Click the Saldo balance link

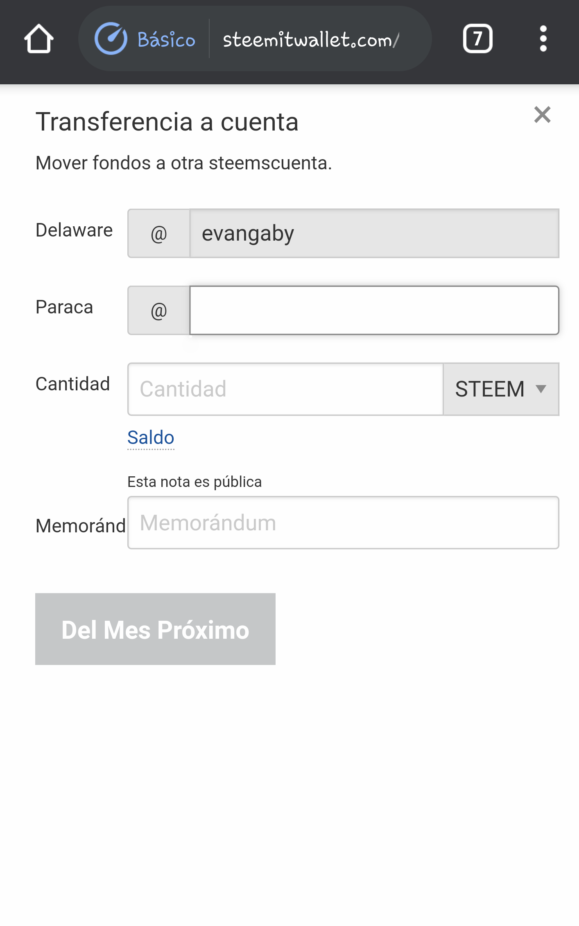tap(151, 437)
